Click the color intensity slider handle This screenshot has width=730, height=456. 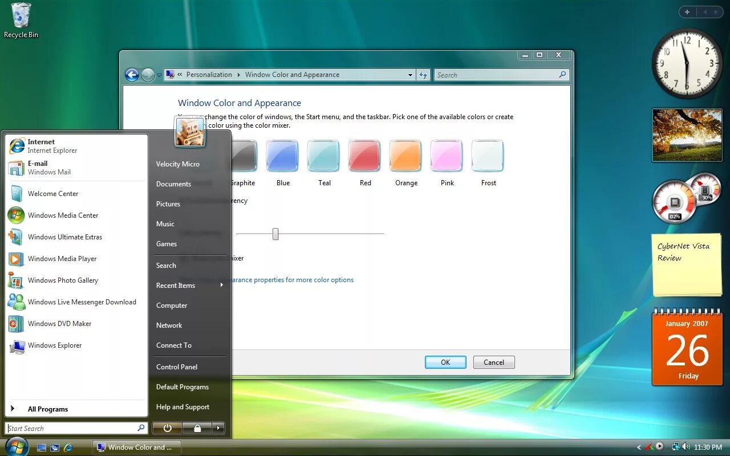[x=275, y=234]
